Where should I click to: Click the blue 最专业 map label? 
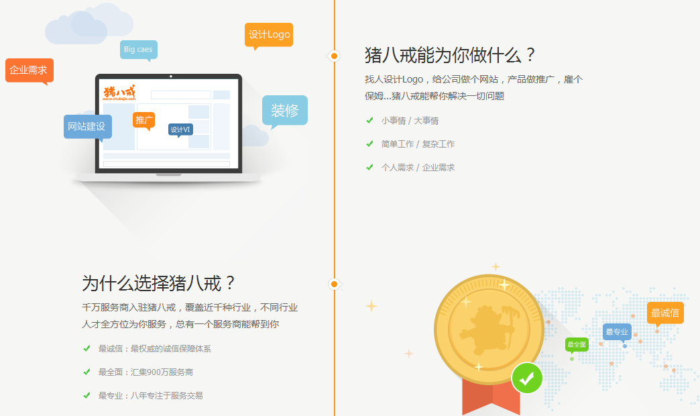616,332
